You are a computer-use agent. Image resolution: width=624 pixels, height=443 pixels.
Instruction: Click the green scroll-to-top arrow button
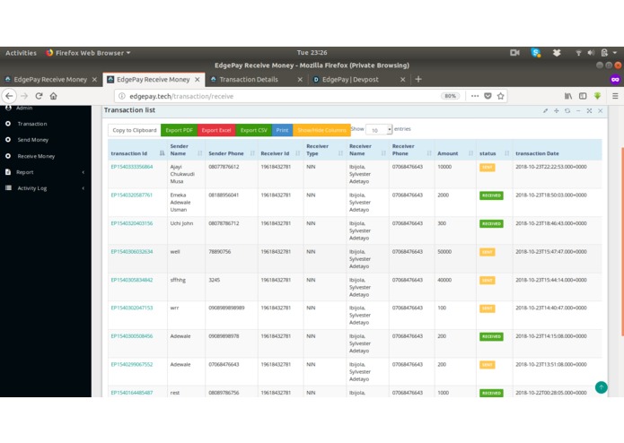(601, 387)
